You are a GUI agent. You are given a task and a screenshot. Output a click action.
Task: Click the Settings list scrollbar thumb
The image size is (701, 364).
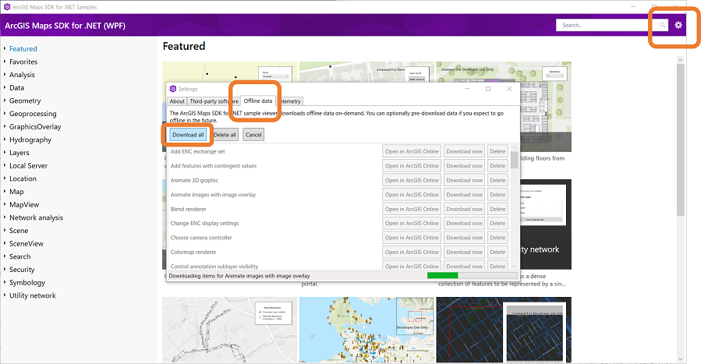pyautogui.click(x=514, y=160)
